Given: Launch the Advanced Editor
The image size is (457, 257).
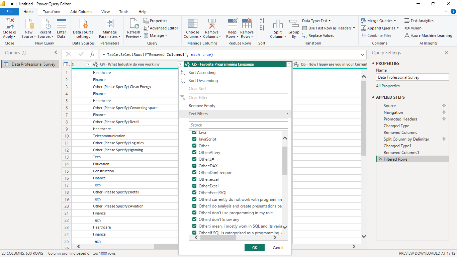Looking at the screenshot, I should pyautogui.click(x=161, y=28).
